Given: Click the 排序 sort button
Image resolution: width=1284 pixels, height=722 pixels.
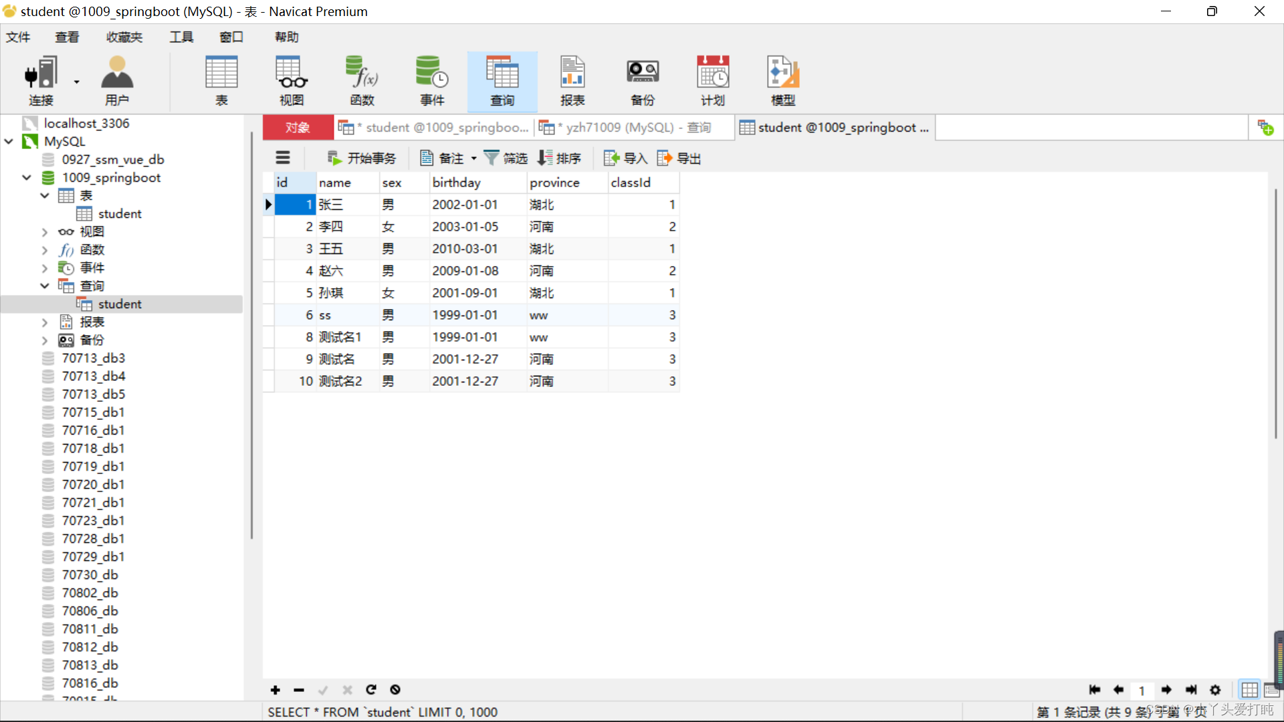Looking at the screenshot, I should tap(560, 158).
